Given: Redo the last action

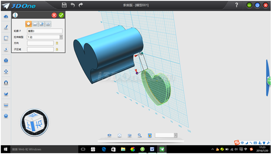Looking at the screenshot, I should (x=81, y=5).
